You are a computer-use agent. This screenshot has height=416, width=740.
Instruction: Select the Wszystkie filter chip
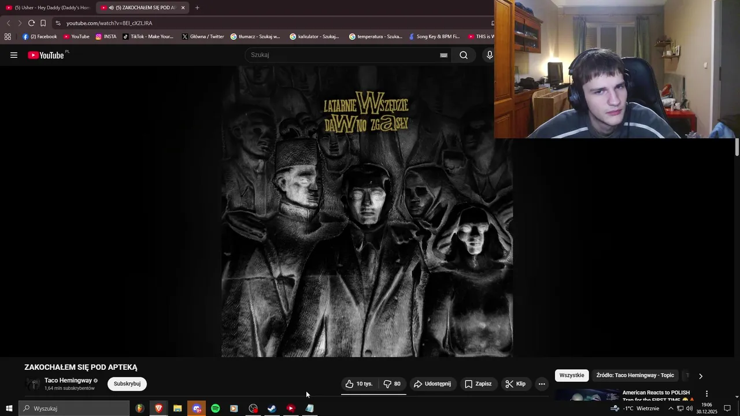572,376
